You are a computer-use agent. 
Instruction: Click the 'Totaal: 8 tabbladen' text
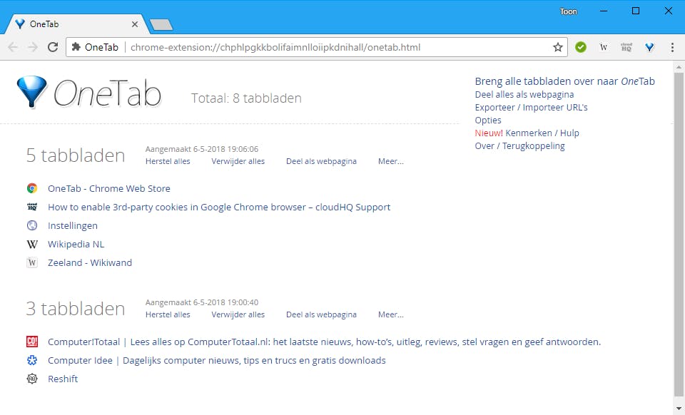tap(246, 98)
